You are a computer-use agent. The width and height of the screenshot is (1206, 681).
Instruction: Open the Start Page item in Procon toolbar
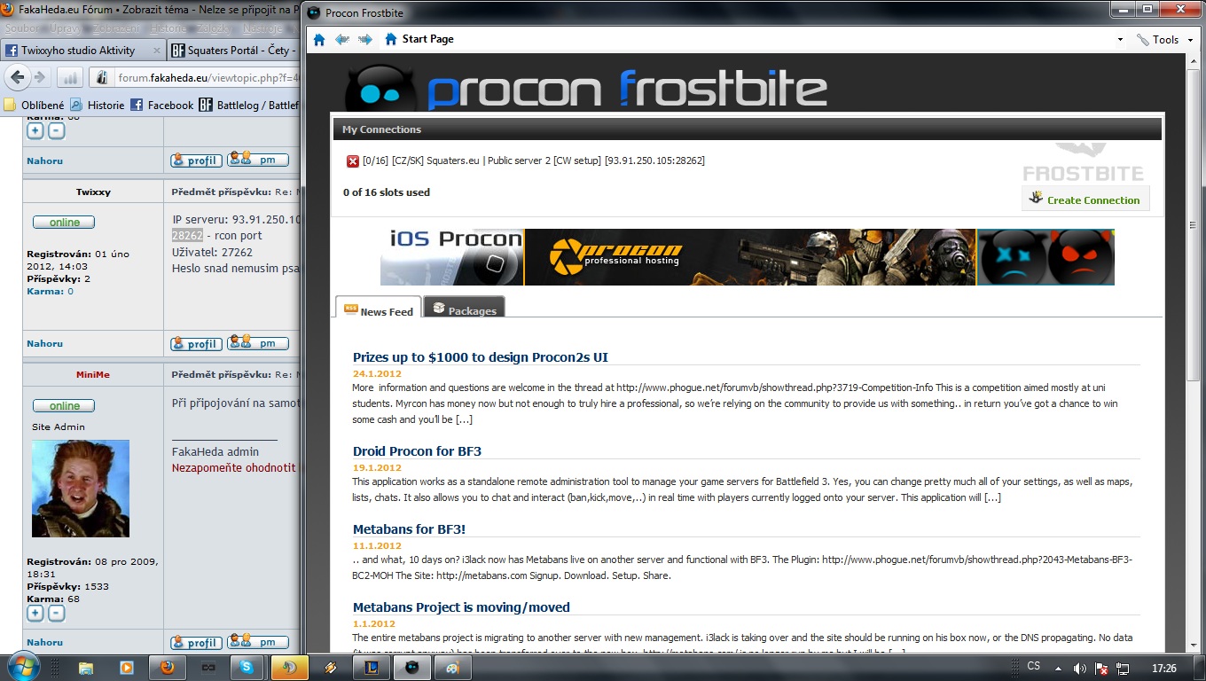click(x=419, y=39)
